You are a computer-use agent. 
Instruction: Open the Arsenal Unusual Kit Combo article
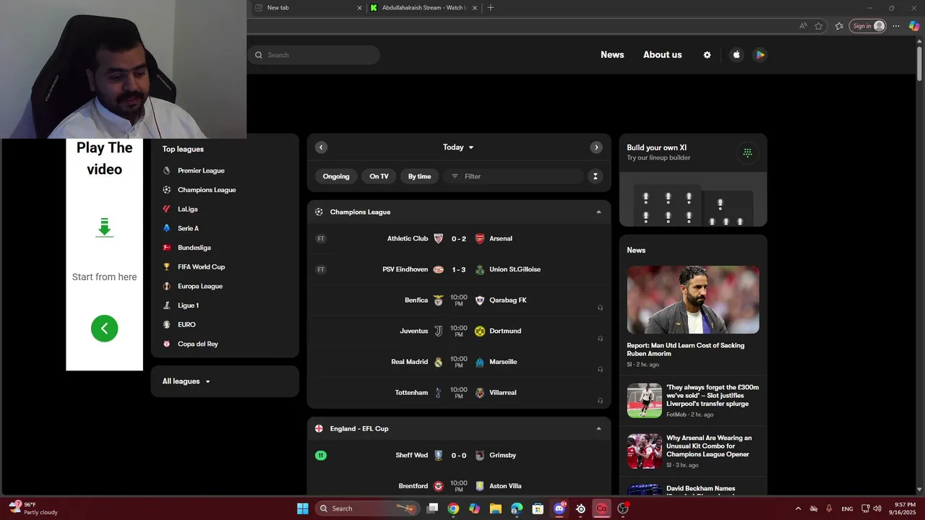click(x=693, y=451)
